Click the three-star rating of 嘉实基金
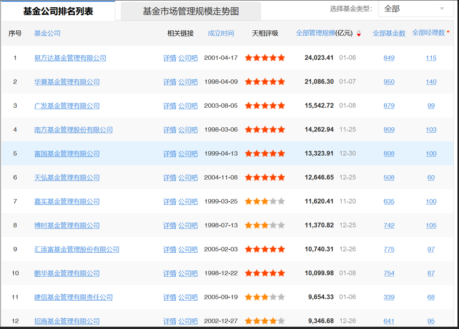The width and height of the screenshot is (459, 329). 264,201
